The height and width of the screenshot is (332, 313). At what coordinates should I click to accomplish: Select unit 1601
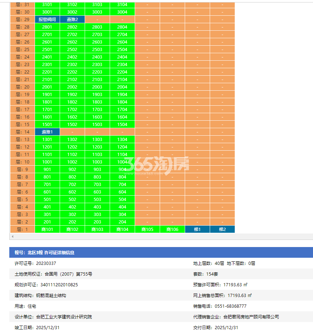point(47,117)
